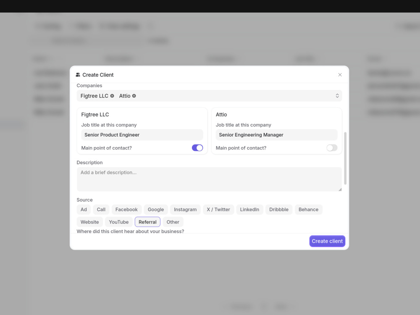Click the dialog's vertical scrollbar
This screenshot has width=420, height=315.
345,158
